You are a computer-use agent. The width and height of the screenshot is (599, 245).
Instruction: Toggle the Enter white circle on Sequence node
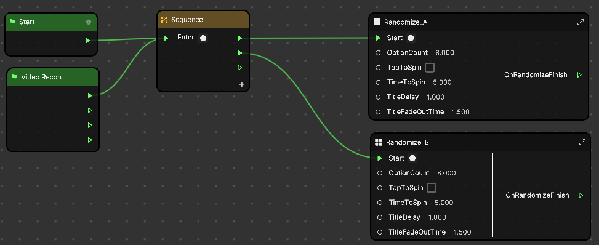click(x=203, y=38)
